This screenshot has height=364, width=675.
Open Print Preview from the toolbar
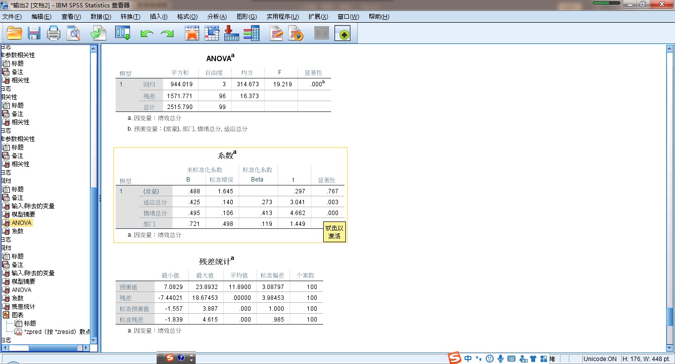pyautogui.click(x=74, y=34)
